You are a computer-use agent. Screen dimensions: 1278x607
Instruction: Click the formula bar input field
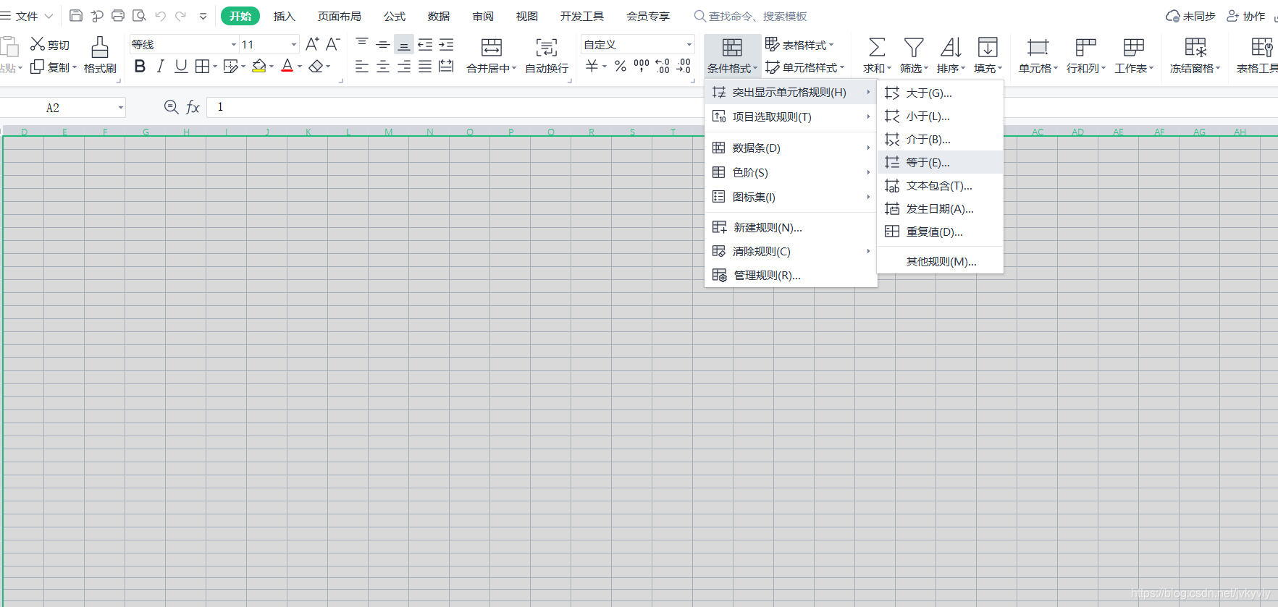(742, 107)
